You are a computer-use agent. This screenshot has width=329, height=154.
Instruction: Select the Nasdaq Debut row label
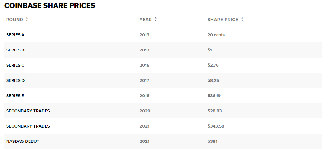(x=23, y=141)
